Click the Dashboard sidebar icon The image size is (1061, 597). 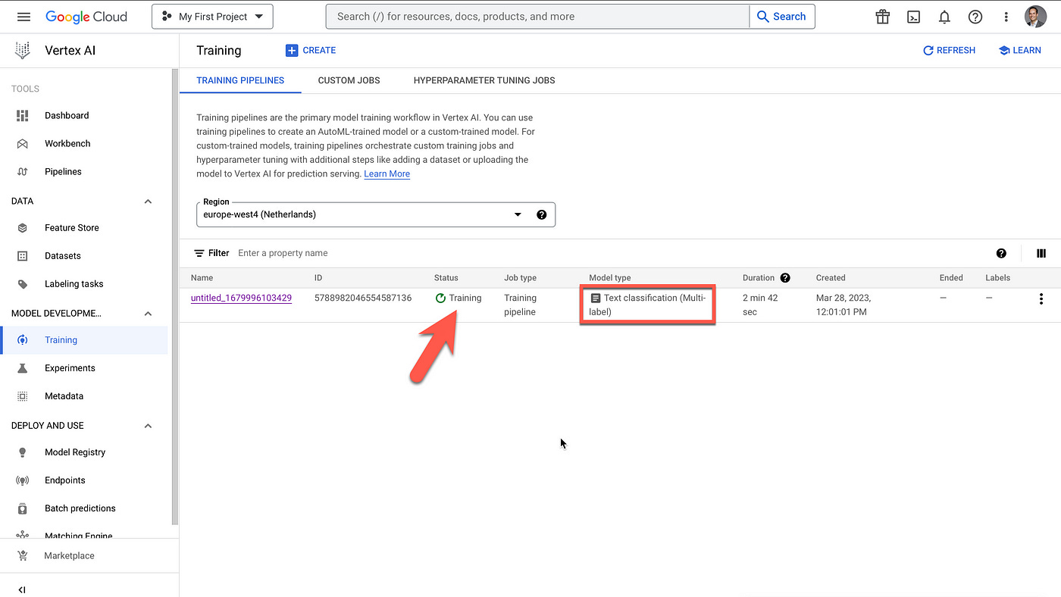[23, 115]
